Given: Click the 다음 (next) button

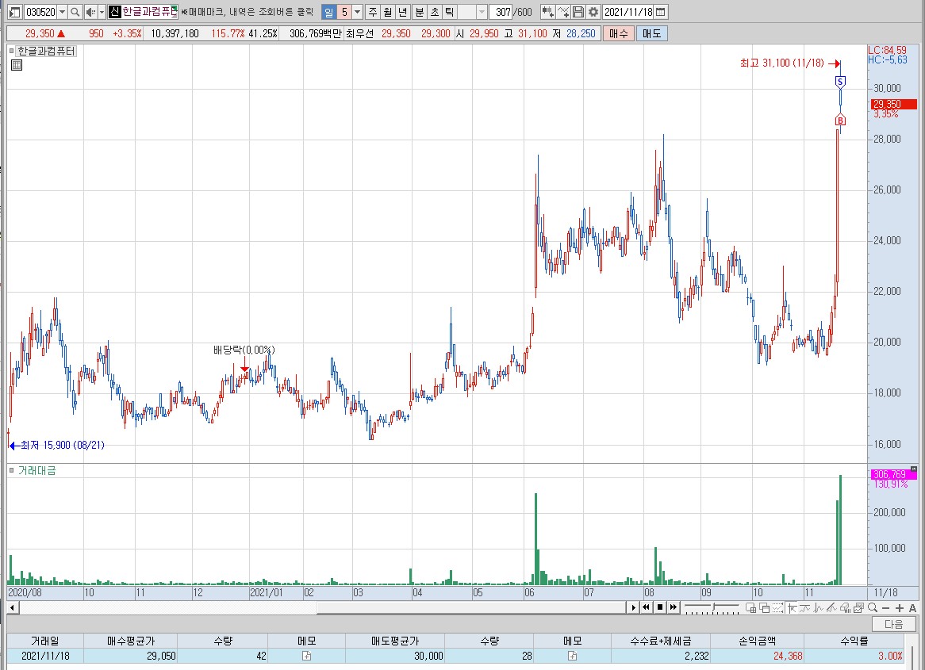Looking at the screenshot, I should pyautogui.click(x=894, y=624).
